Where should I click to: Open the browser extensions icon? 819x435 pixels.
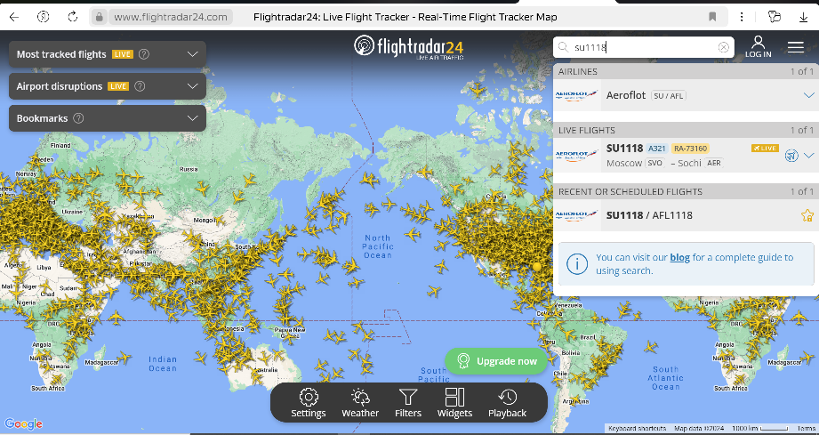click(x=774, y=17)
